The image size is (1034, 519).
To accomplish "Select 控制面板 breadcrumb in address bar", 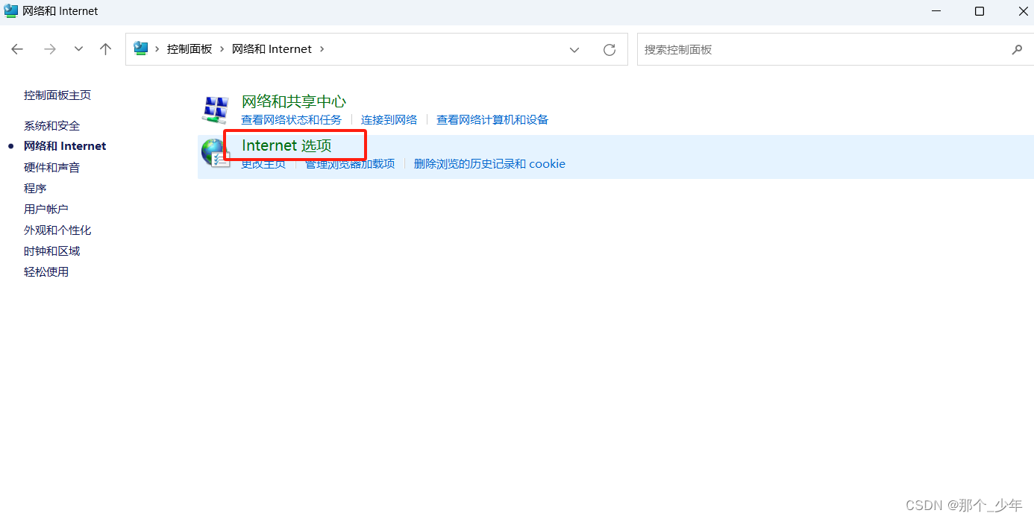I will [x=189, y=49].
